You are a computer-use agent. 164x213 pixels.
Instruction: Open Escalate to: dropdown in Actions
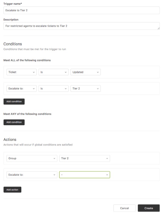point(31,175)
